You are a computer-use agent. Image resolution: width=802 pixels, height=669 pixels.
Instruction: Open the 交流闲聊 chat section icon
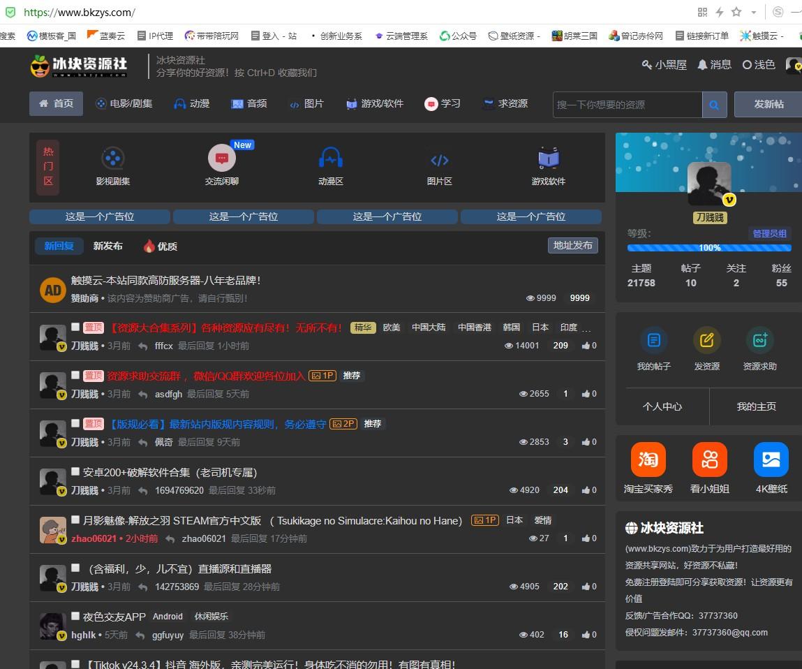coord(222,159)
